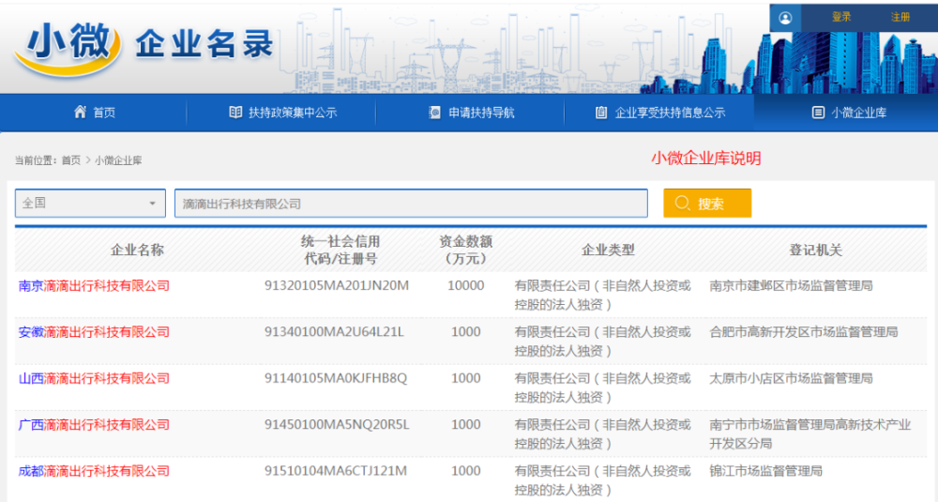Open 南京滴滴出行科技有限公司 entry
This screenshot has width=938, height=502.
94,286
